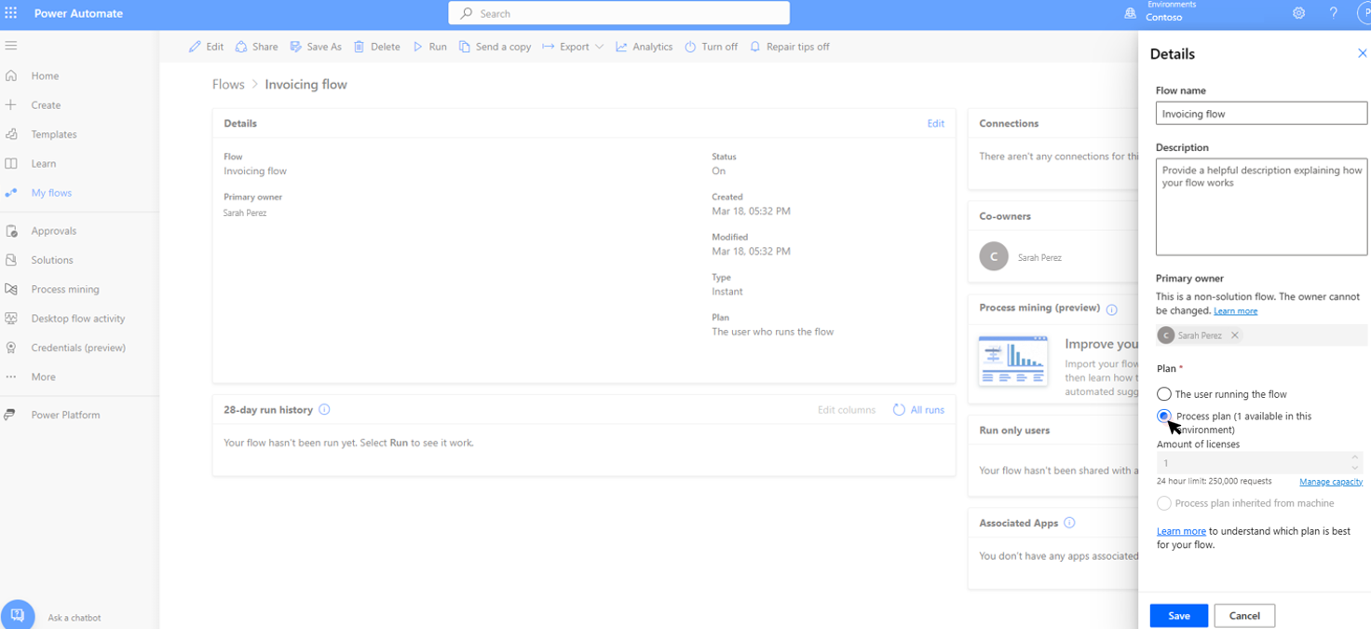Choose The user running the flow plan
Viewport: 1371px width, 629px height.
click(1163, 394)
